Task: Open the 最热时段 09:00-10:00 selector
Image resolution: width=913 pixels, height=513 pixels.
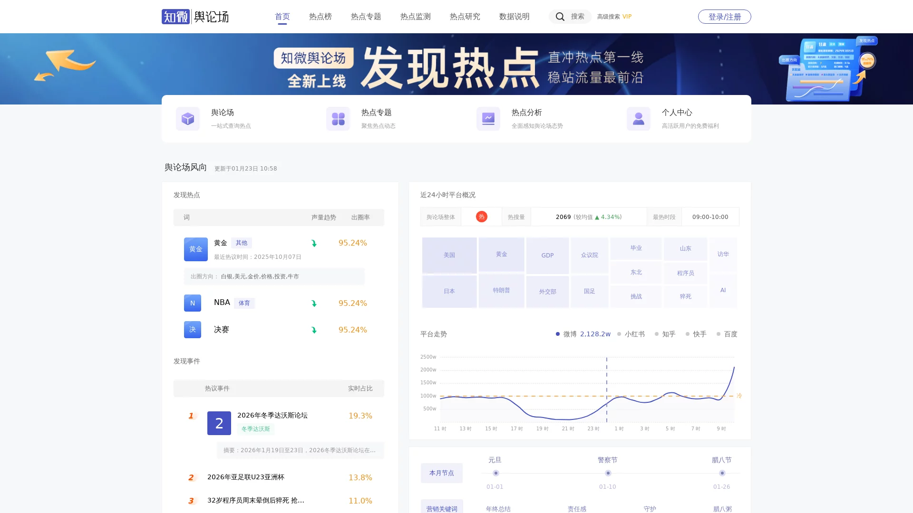Action: point(710,217)
